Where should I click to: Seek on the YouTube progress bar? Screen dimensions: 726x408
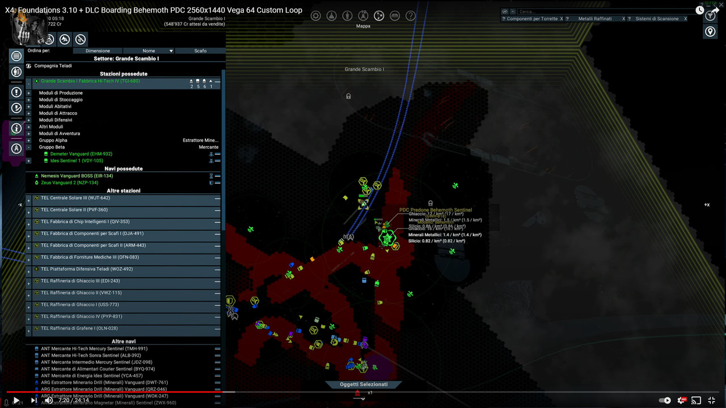click(x=363, y=392)
